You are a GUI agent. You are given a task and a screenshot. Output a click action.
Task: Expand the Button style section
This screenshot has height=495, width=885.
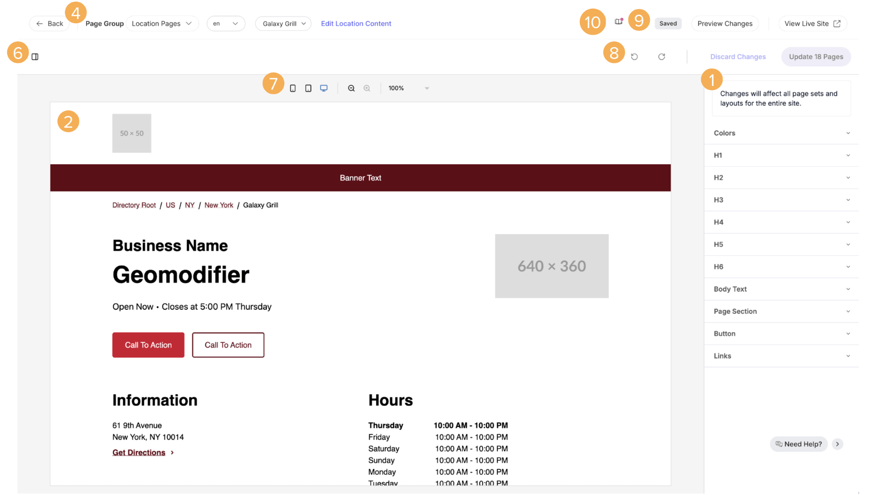[x=781, y=333]
